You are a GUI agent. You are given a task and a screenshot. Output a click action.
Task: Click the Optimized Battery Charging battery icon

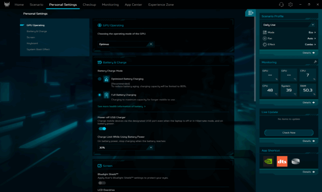[x=106, y=79]
